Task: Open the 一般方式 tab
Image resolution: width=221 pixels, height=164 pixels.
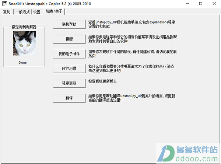Action: [x=22, y=12]
